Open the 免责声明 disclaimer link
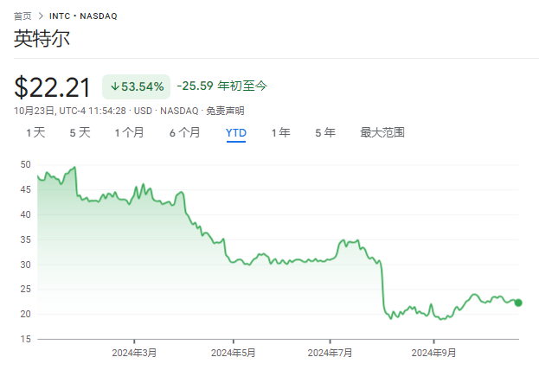This screenshot has height=370, width=539. click(228, 111)
